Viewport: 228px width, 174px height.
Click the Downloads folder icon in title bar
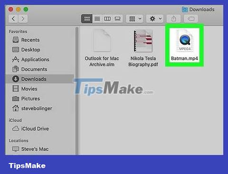[x=185, y=10]
